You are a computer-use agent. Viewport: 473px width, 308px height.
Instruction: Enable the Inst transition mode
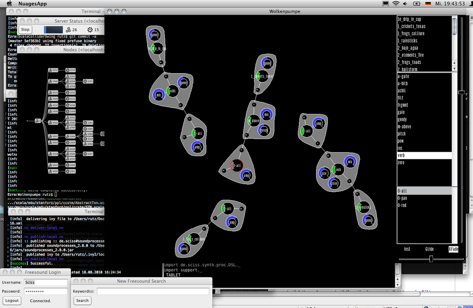pyautogui.click(x=407, y=249)
